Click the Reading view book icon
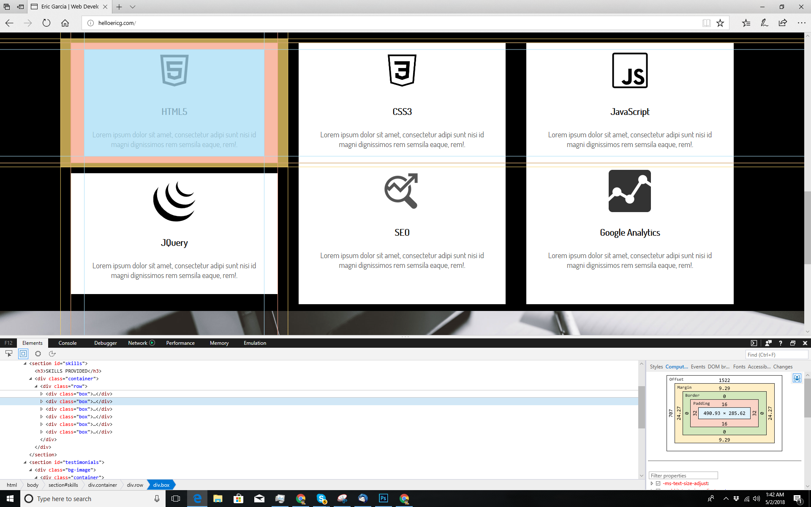 point(706,23)
